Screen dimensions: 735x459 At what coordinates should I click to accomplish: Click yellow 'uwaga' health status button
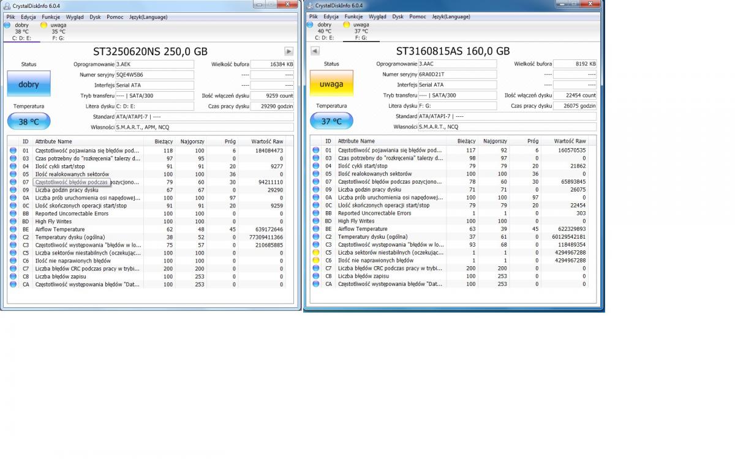point(331,84)
